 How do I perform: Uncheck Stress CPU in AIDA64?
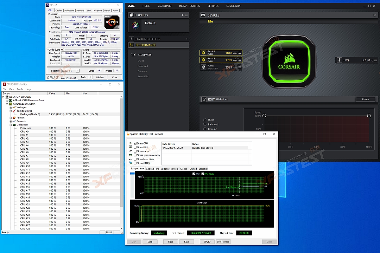point(135,143)
